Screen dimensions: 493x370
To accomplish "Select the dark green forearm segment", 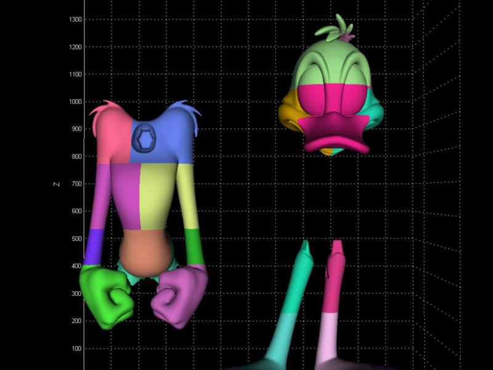I will click(x=194, y=246).
